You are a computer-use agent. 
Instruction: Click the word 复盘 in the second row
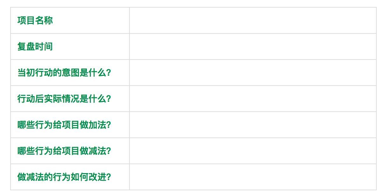coord(26,46)
